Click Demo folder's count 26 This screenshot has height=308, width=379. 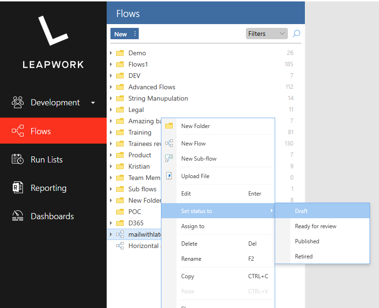[x=290, y=53]
